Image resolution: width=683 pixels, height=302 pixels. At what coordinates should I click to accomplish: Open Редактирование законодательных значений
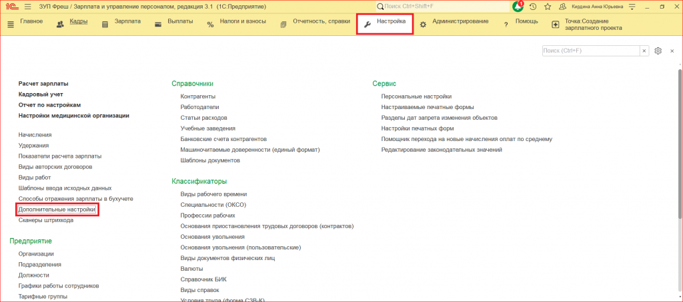click(x=442, y=150)
